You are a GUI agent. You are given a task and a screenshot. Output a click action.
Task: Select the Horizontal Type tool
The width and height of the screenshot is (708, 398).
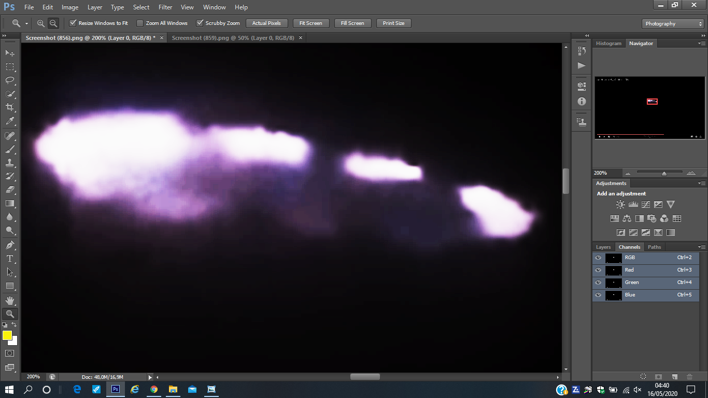coord(9,258)
